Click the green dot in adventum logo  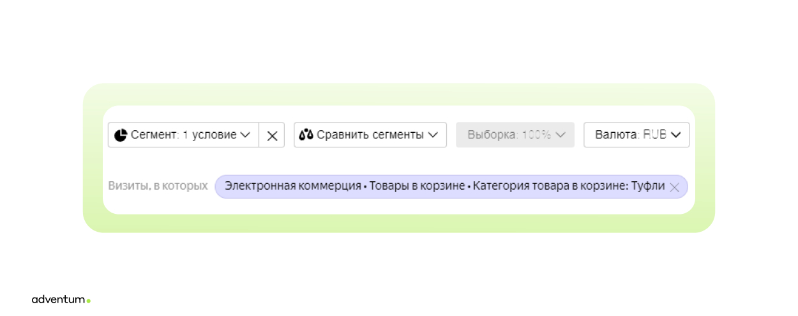89,301
